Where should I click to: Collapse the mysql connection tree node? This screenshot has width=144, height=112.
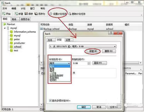5,28
